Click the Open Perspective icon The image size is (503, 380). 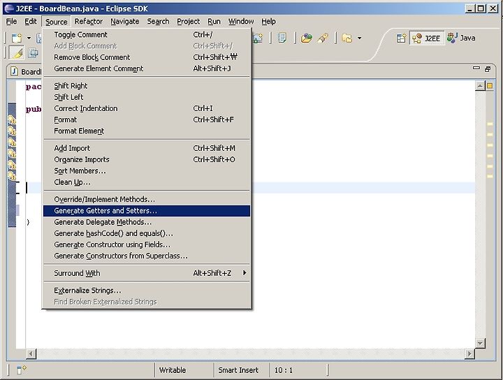(401, 38)
